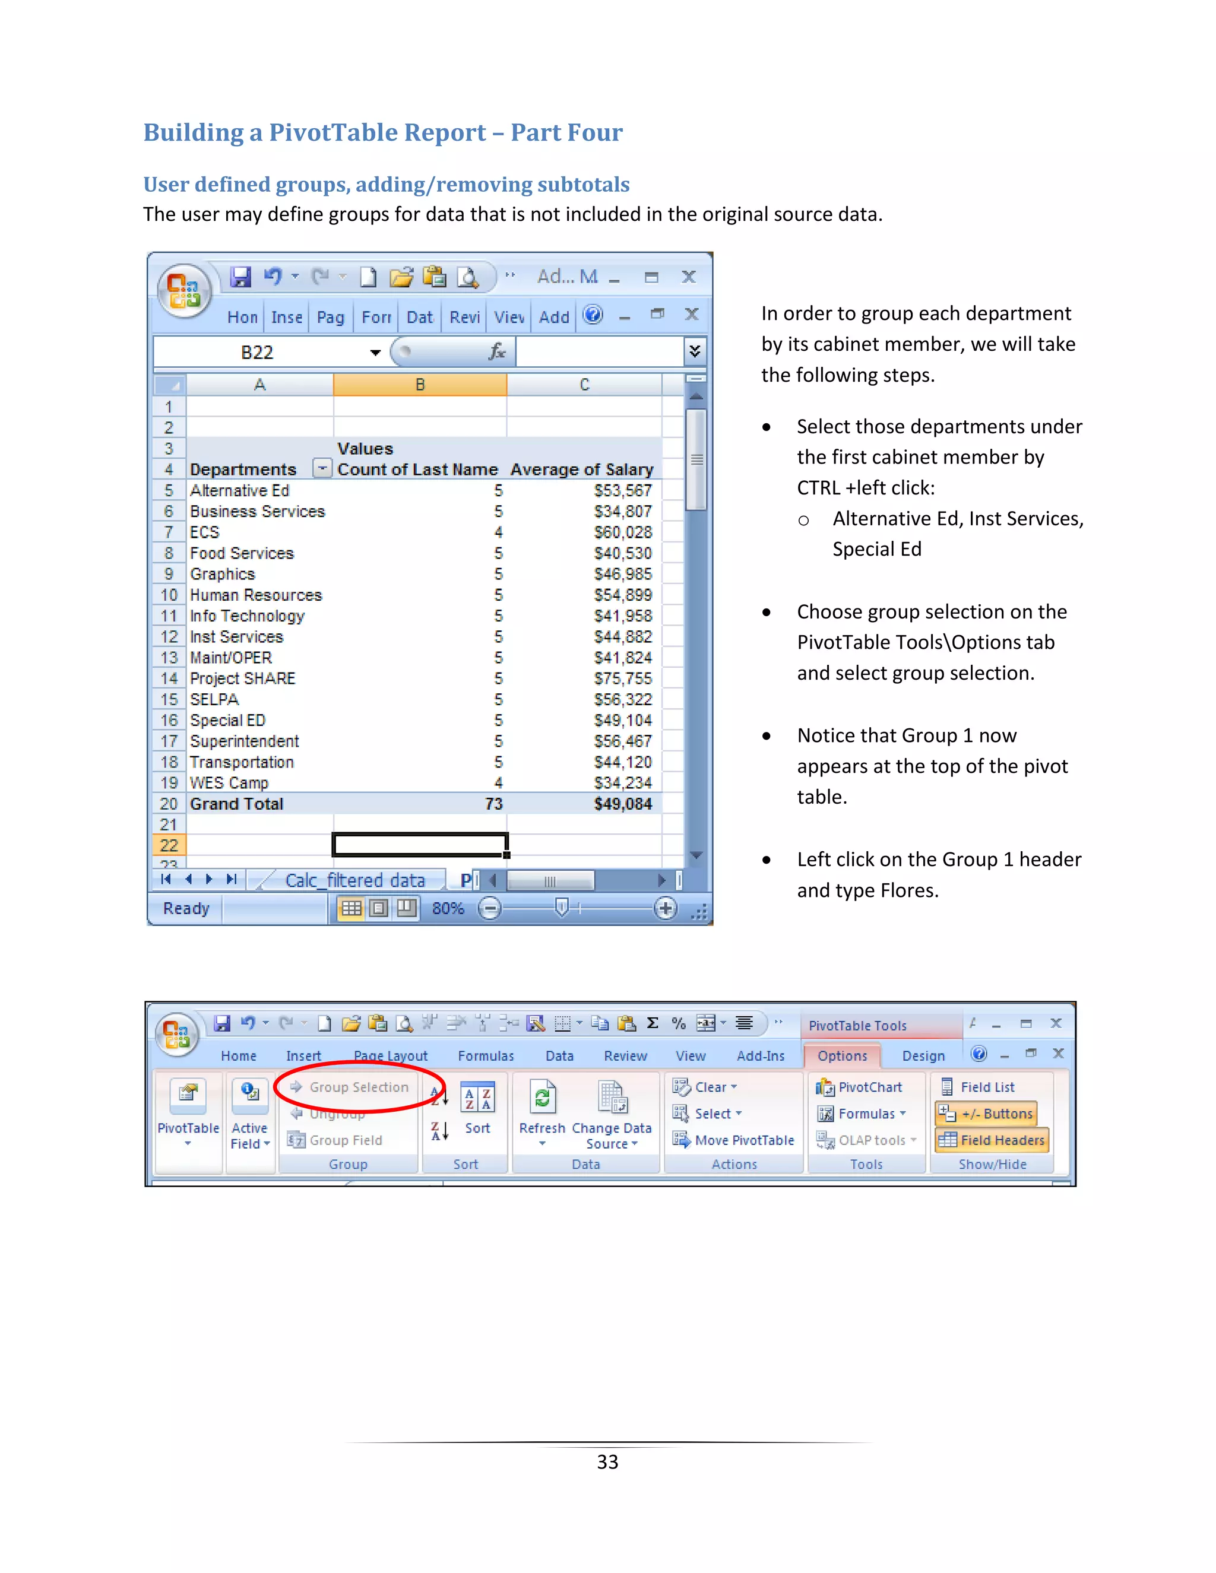Open Name Box dropdown arrow
The image size is (1216, 1573).
tap(375, 353)
